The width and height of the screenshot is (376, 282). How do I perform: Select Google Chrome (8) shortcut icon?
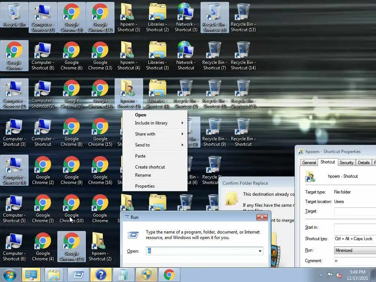pos(72,132)
